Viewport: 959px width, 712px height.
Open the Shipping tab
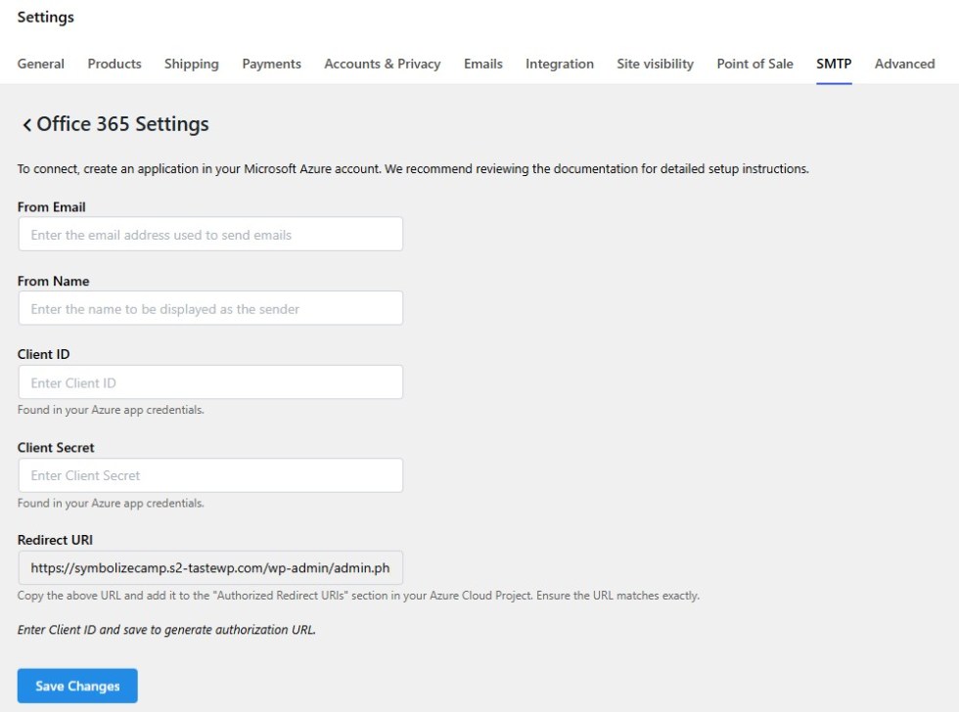(x=192, y=64)
